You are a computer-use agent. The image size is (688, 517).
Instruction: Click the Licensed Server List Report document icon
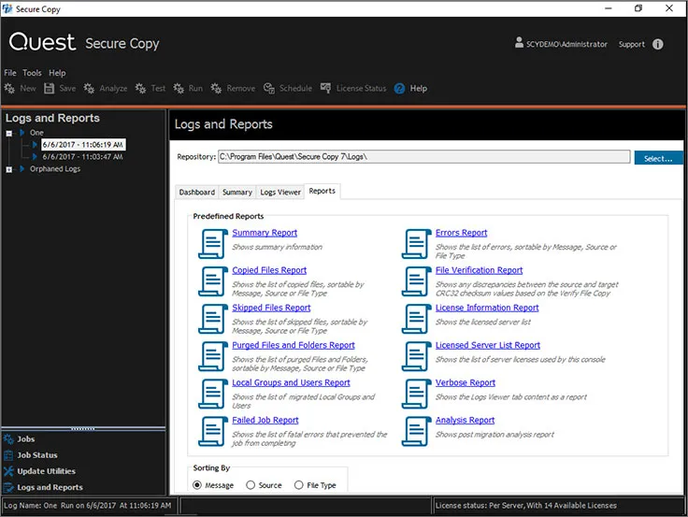[x=416, y=356]
